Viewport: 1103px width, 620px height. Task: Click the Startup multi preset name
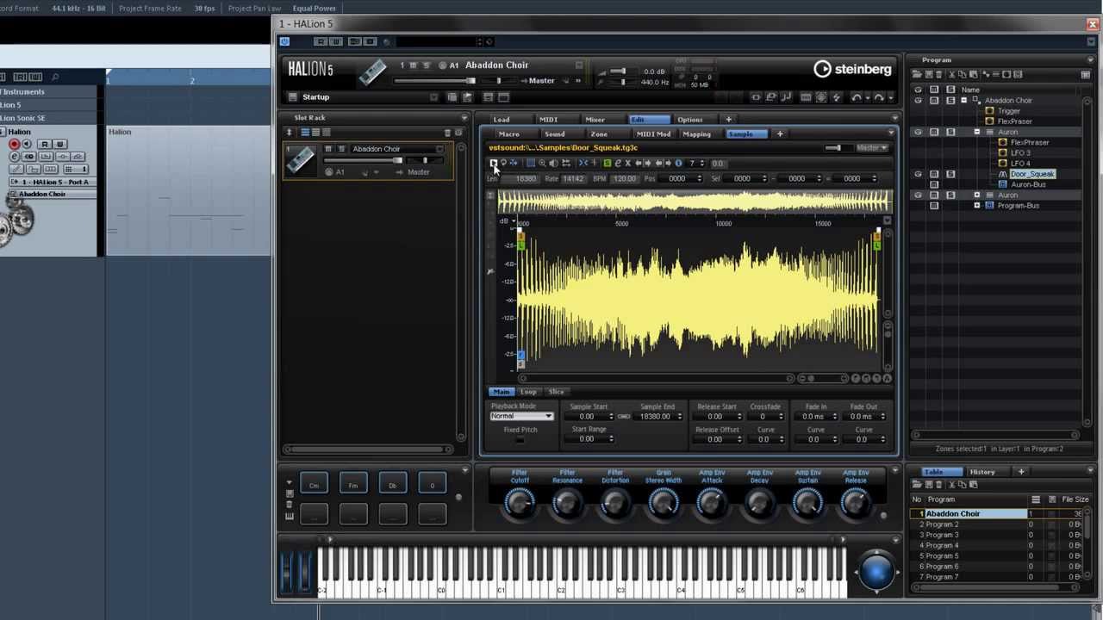tap(316, 97)
